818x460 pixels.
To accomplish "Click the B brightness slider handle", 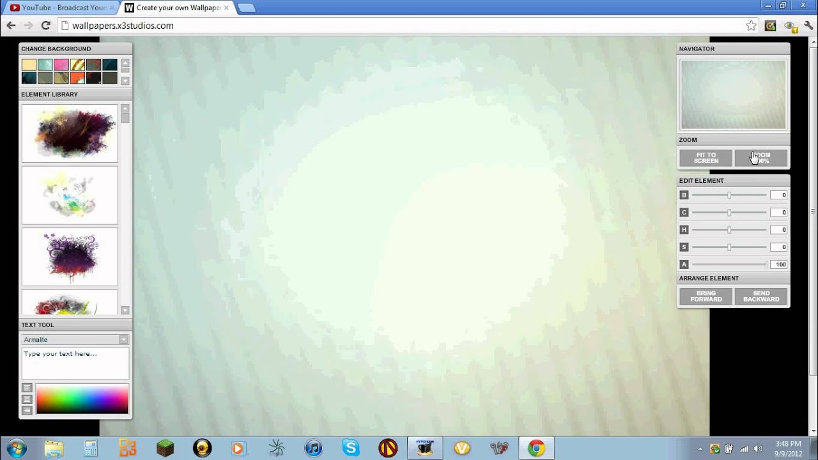I will [729, 195].
